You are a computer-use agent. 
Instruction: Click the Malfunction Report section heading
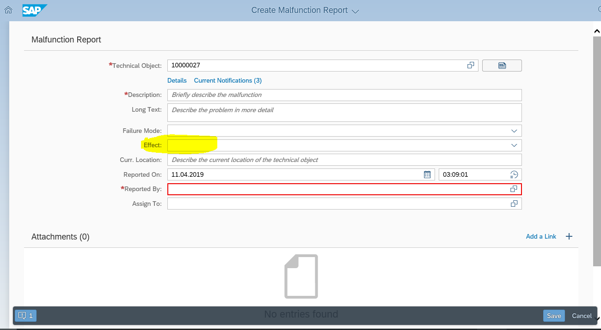pyautogui.click(x=66, y=40)
